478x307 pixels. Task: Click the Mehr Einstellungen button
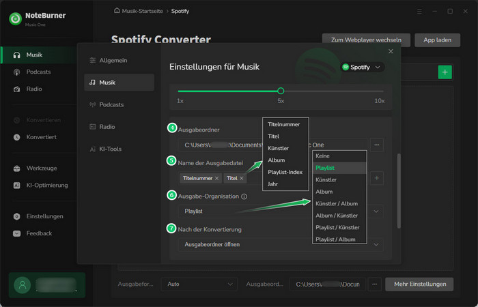point(419,284)
